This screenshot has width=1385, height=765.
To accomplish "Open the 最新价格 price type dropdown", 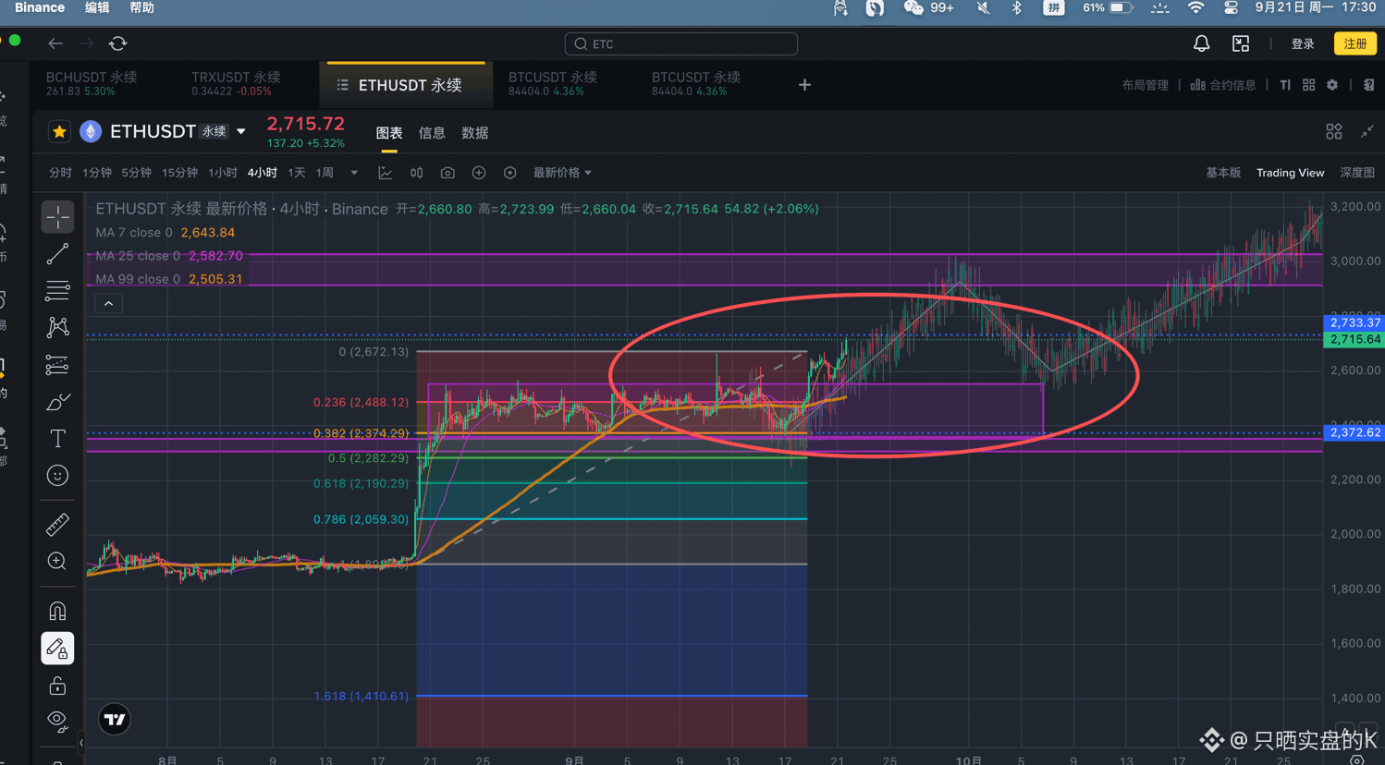I will coord(562,173).
